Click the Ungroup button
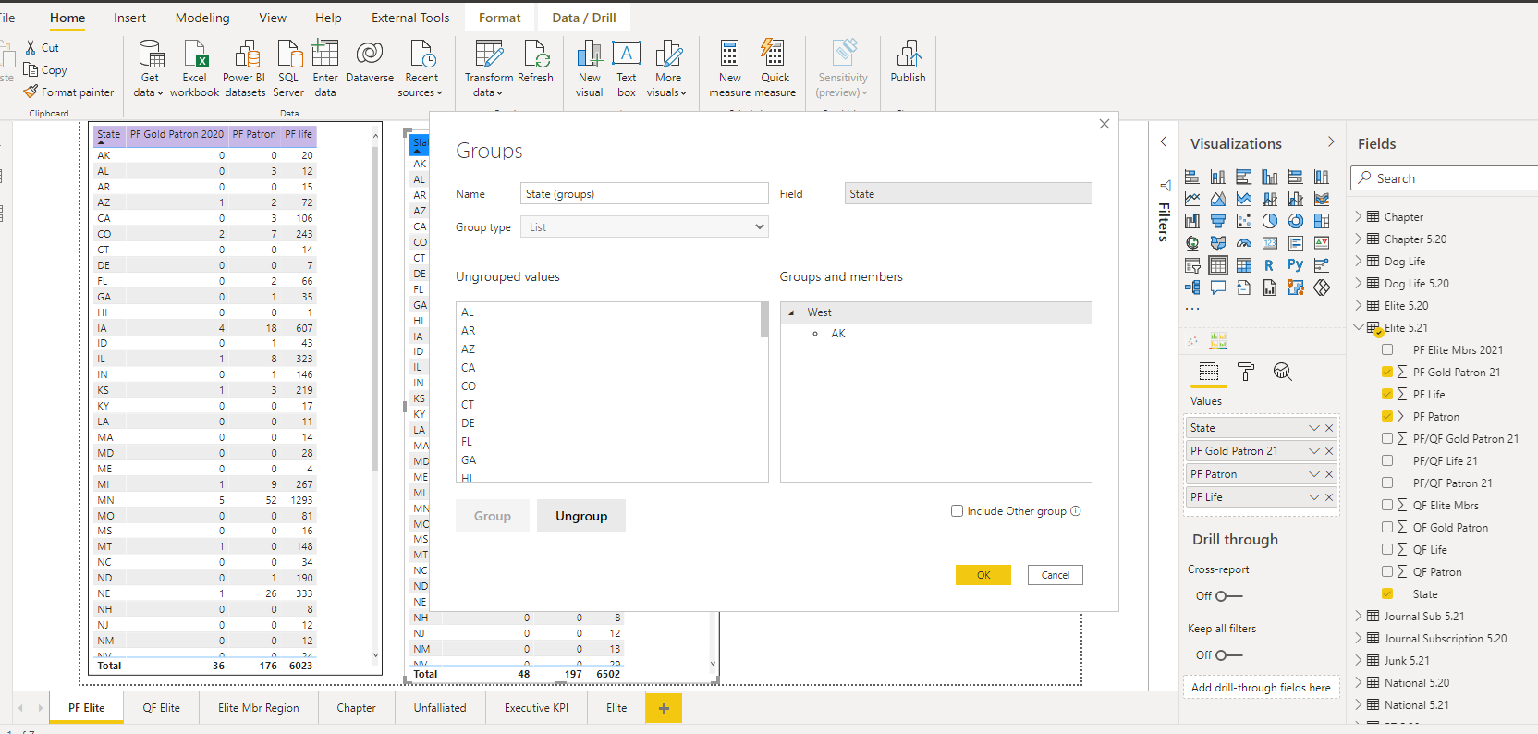The height and width of the screenshot is (734, 1538). click(x=581, y=516)
